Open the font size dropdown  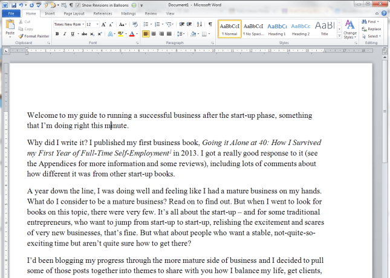click(x=97, y=24)
